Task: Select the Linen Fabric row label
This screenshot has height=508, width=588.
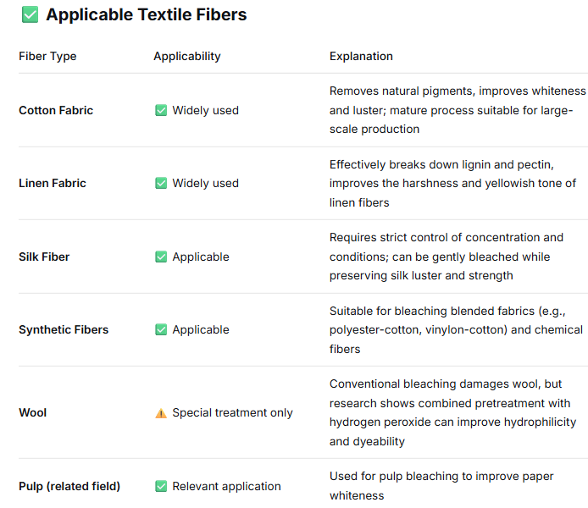Action: coord(53,183)
